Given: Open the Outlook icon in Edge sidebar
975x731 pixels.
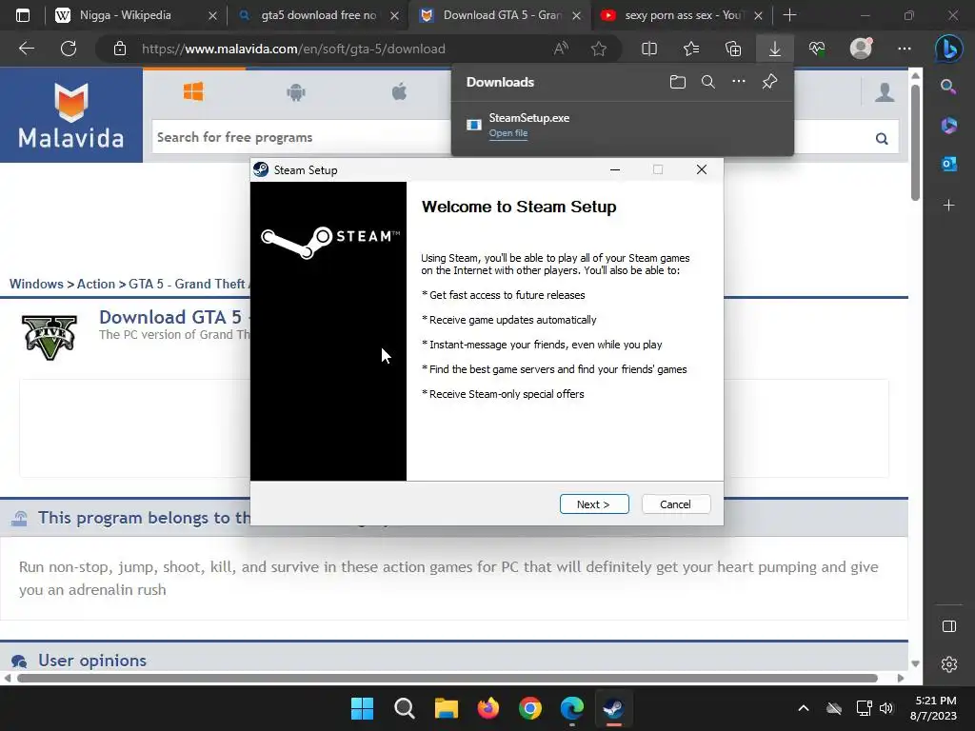Looking at the screenshot, I should click(x=949, y=164).
